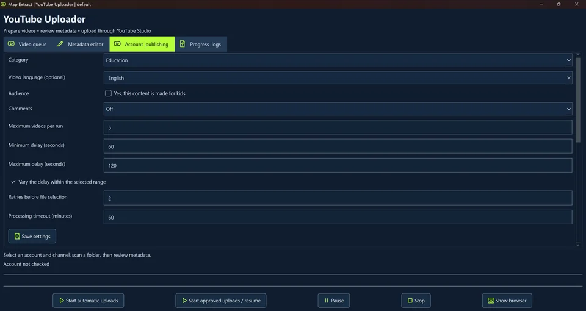Click the scrollbar down arrow
Image resolution: width=586 pixels, height=311 pixels.
578,245
